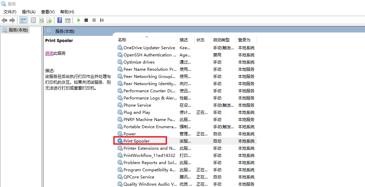Click the Stop Service square icon
This screenshot has height=187, width=365.
(x=86, y=20)
